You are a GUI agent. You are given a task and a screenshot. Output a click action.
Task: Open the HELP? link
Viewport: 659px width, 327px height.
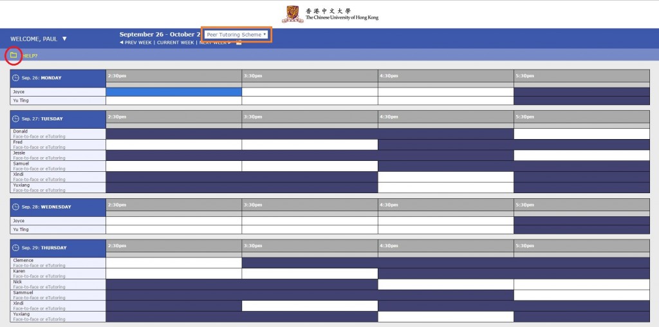coord(30,55)
